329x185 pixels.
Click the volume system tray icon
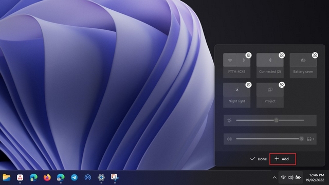coord(290,178)
